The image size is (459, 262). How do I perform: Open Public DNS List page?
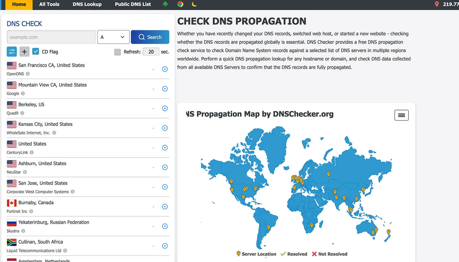pyautogui.click(x=133, y=4)
